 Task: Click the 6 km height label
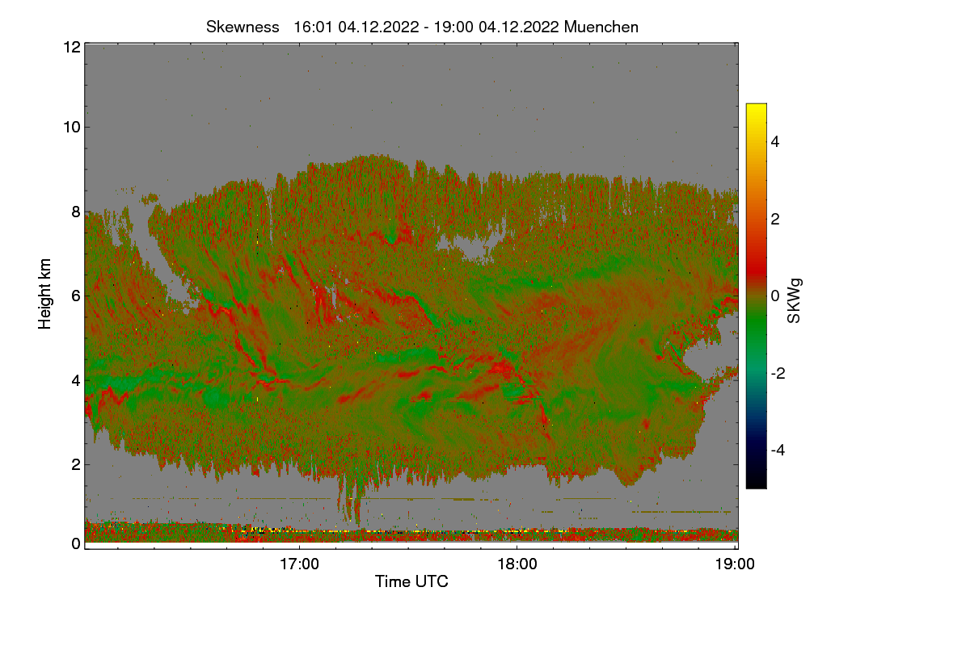74,296
